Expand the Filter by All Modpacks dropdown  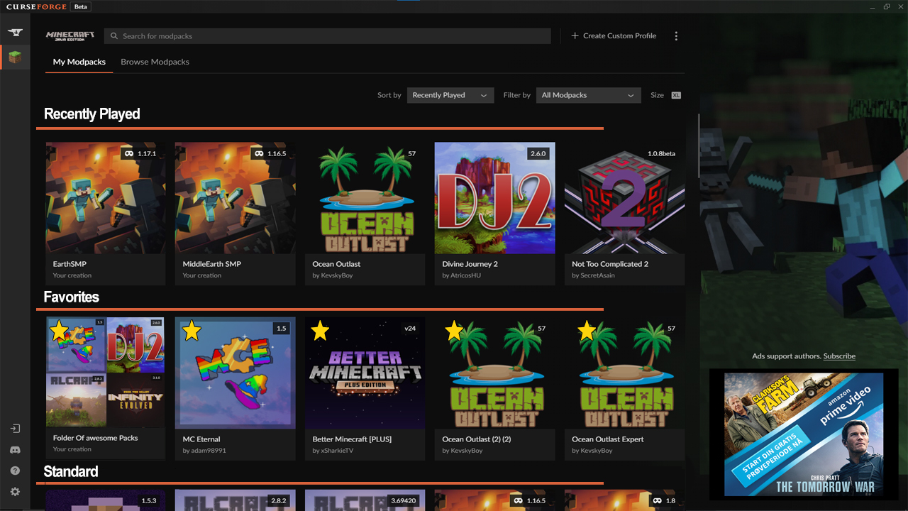pos(588,95)
